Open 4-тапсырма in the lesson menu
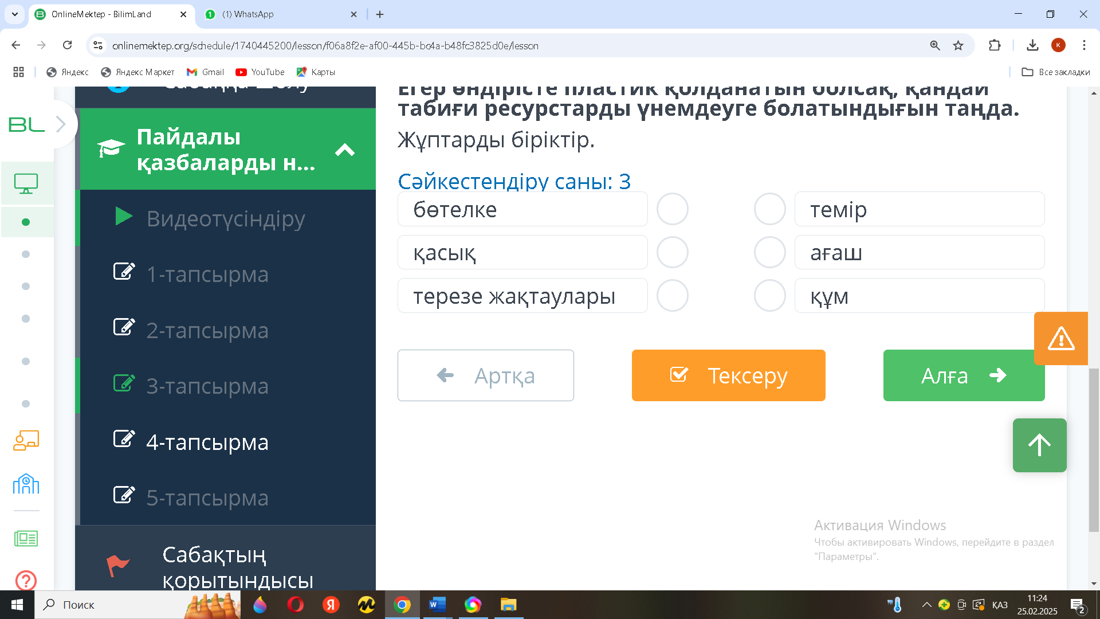Screen dimensions: 1100x619 pos(207,442)
